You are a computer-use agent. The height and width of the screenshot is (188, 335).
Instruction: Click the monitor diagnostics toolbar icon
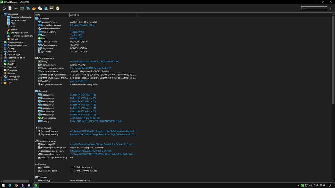tap(28, 8)
